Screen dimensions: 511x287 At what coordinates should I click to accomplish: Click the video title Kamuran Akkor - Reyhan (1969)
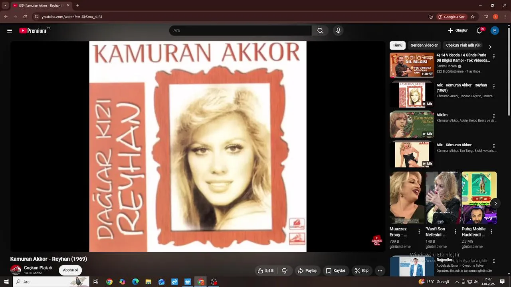48,259
